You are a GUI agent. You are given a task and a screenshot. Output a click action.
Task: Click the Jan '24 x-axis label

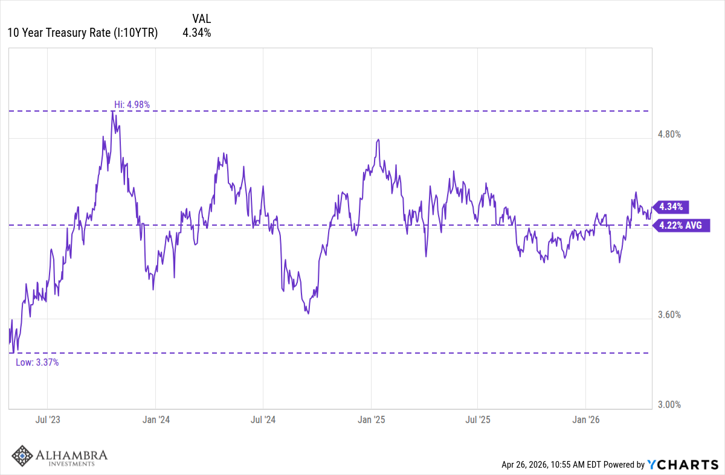(x=155, y=419)
